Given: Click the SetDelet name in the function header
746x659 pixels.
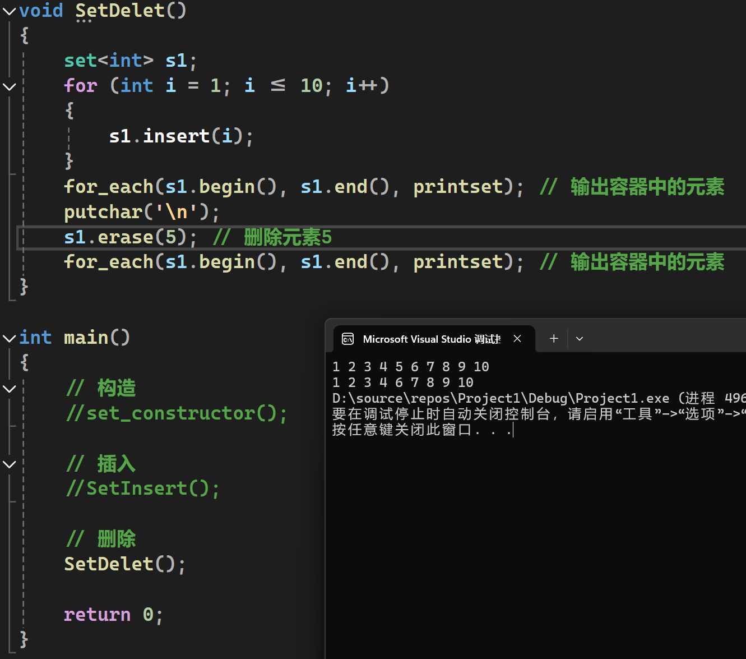Looking at the screenshot, I should tap(119, 11).
